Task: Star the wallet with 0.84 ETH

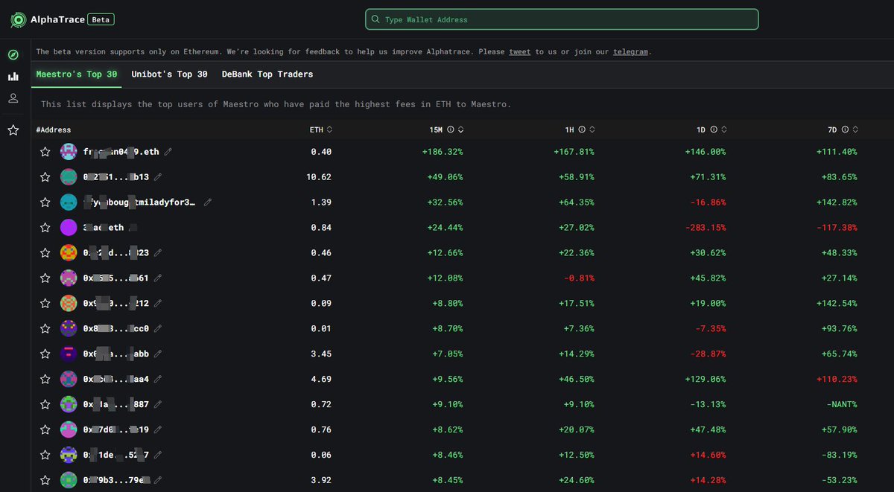Action: [45, 228]
